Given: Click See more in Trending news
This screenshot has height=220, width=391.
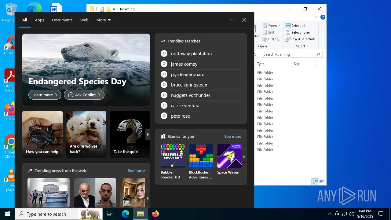Looking at the screenshot, I should [136, 171].
